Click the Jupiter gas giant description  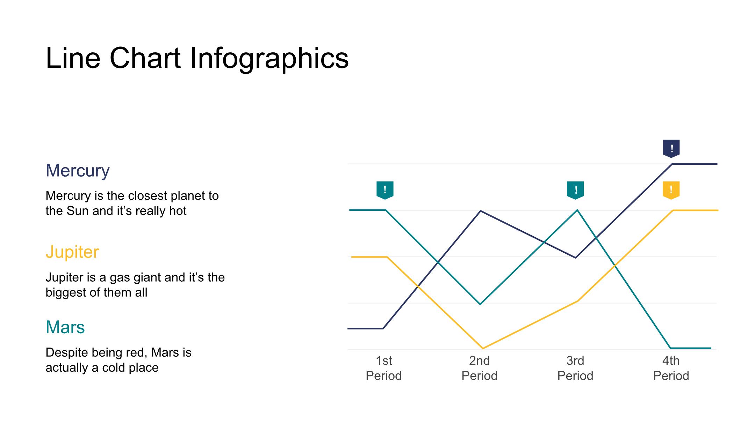click(x=135, y=285)
